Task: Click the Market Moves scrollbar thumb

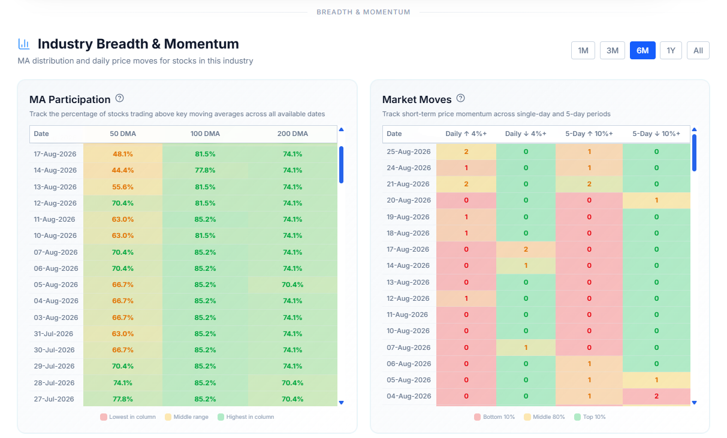Action: tap(694, 152)
